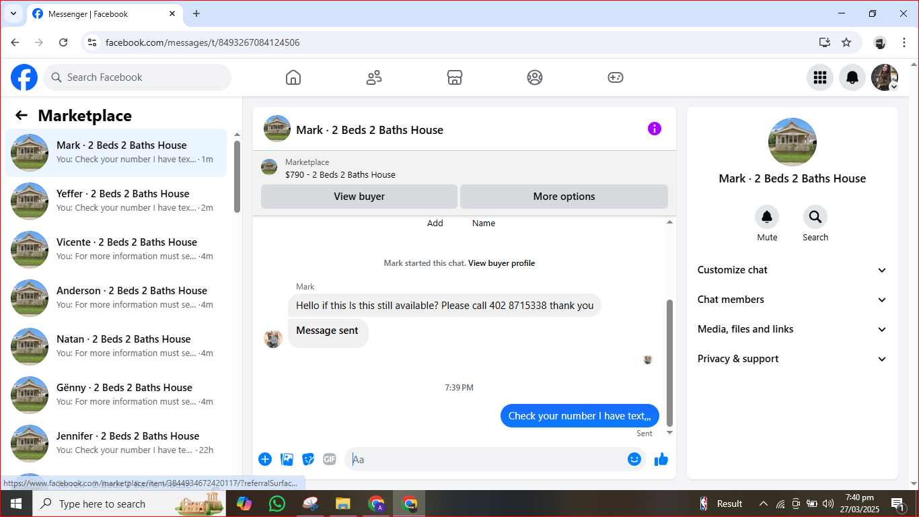Open WhatsApp from the taskbar

(277, 504)
